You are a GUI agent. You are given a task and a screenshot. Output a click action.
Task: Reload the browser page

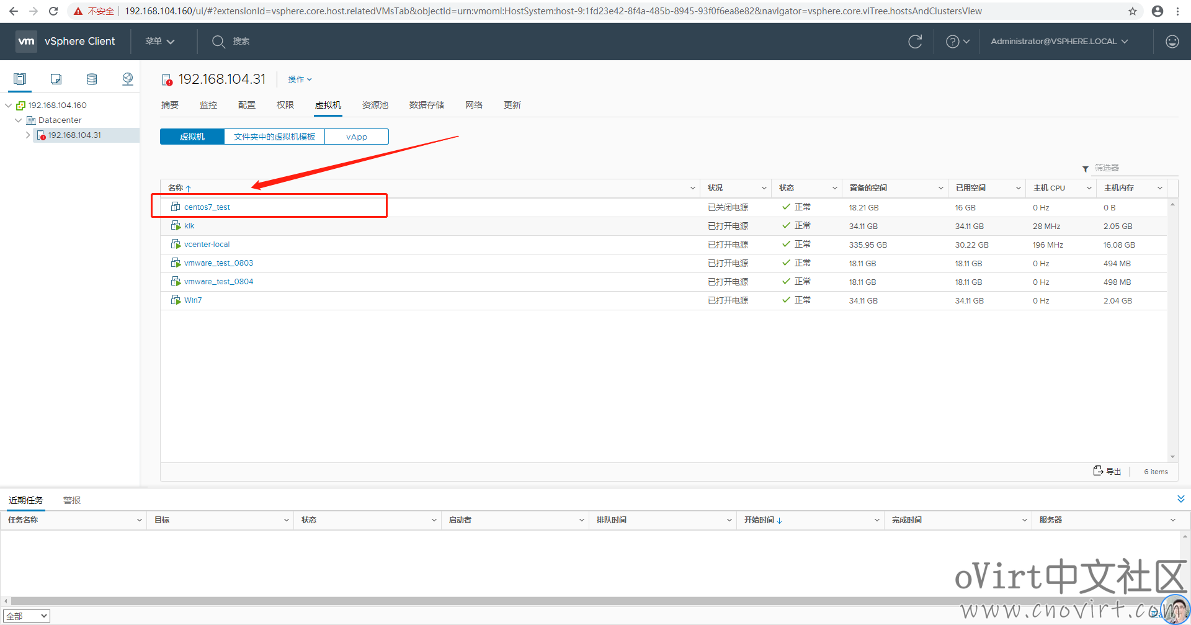pyautogui.click(x=53, y=11)
